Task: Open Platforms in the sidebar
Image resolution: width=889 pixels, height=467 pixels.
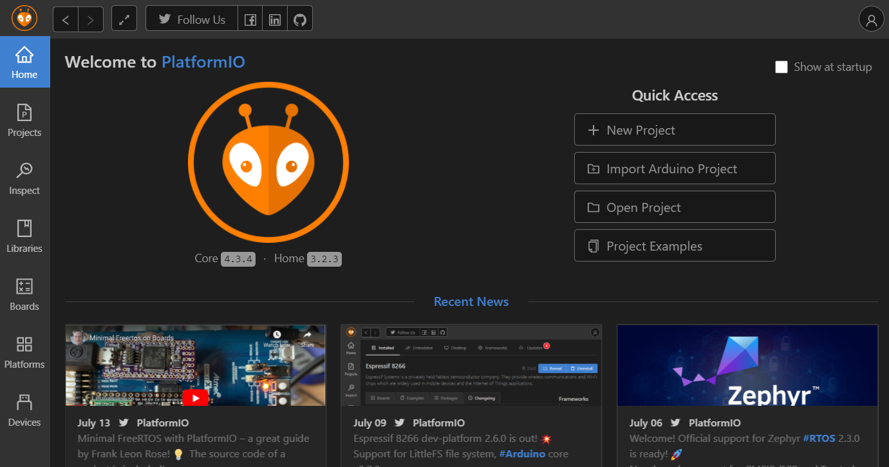Action: [x=24, y=352]
